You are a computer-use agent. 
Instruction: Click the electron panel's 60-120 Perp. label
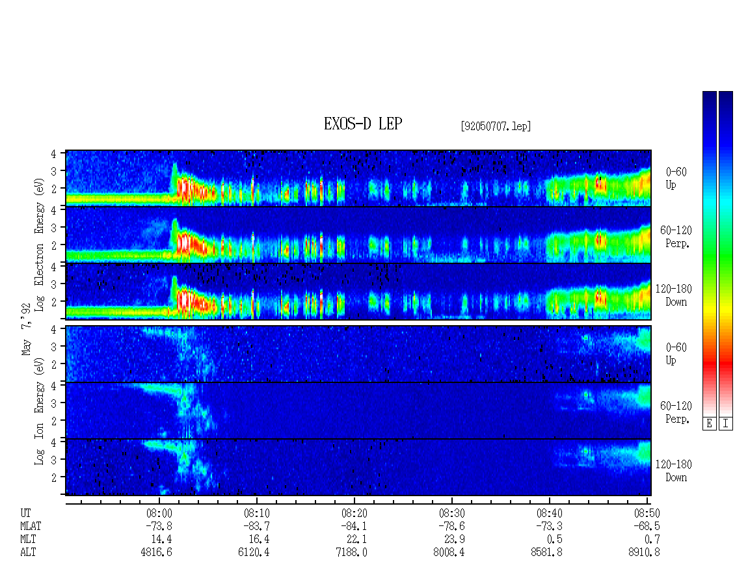click(x=676, y=237)
